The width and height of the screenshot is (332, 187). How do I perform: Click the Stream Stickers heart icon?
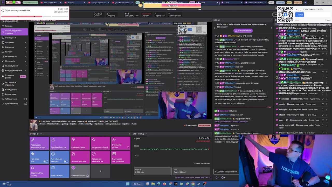(x=73, y=168)
